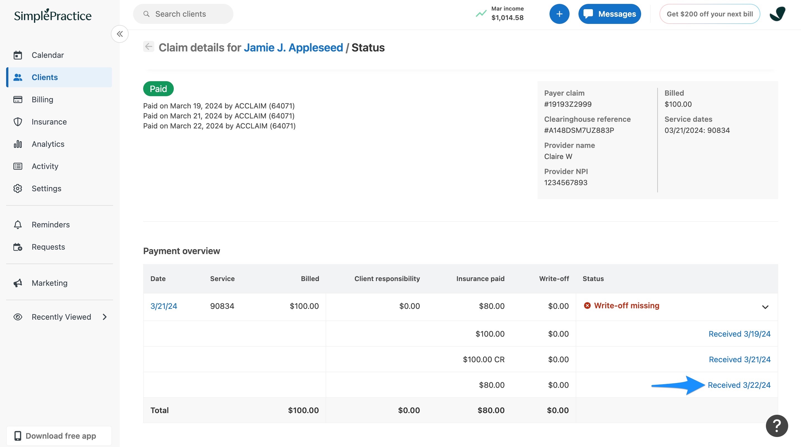Image resolution: width=801 pixels, height=447 pixels.
Task: Go to Billing menu item
Action: point(59,100)
